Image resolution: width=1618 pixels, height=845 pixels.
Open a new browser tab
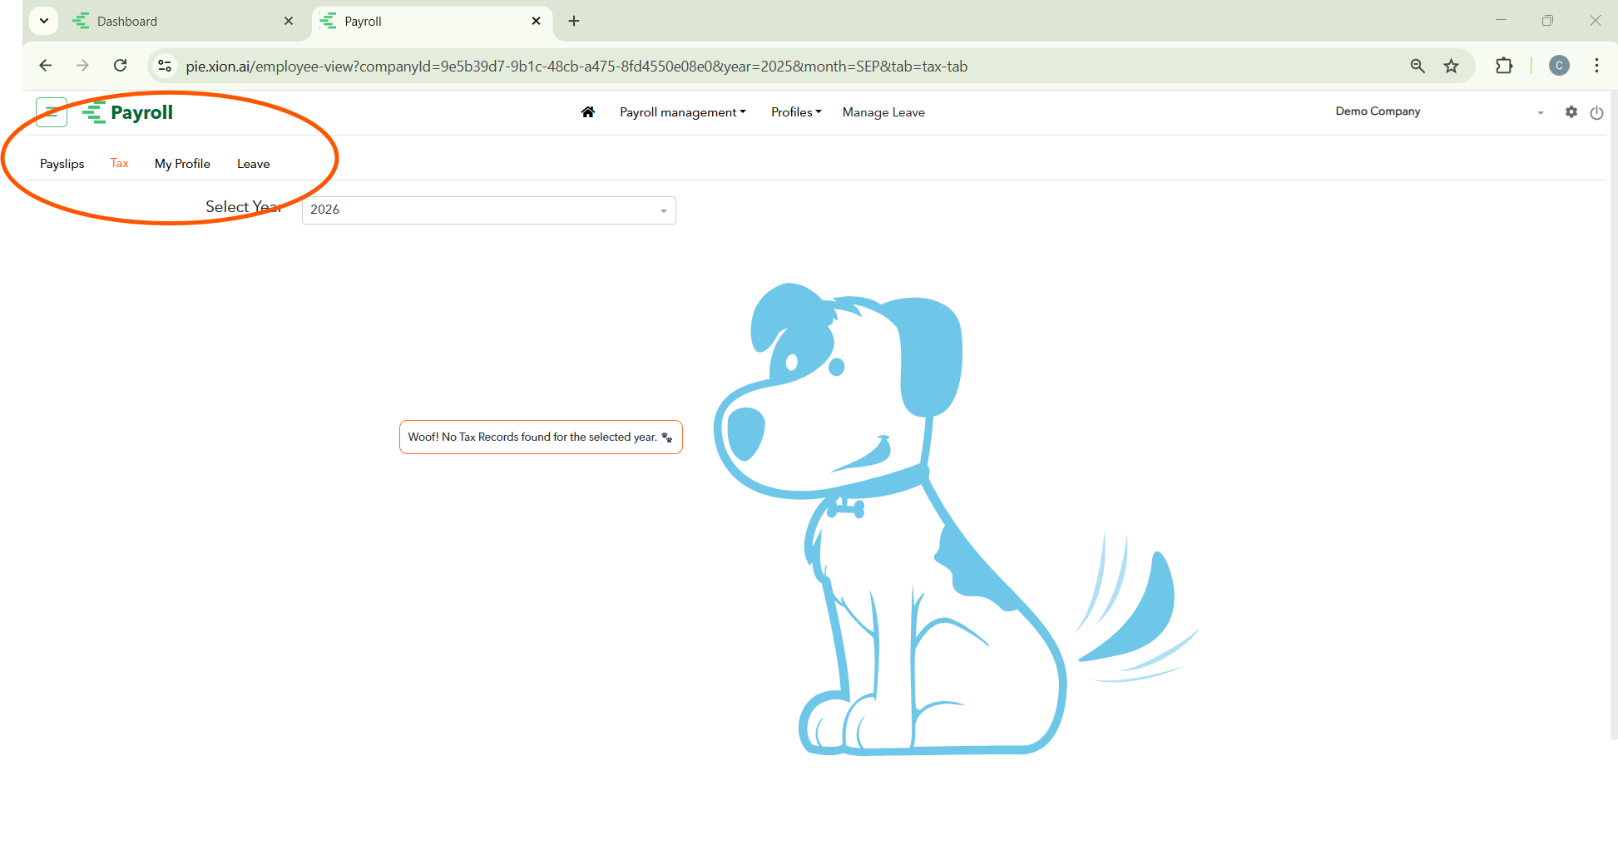tap(574, 22)
